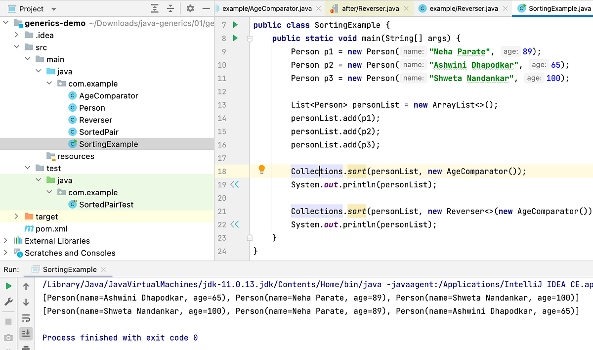Switch to the example/AgeComparator.java tab
593x350 pixels.
(267, 8)
